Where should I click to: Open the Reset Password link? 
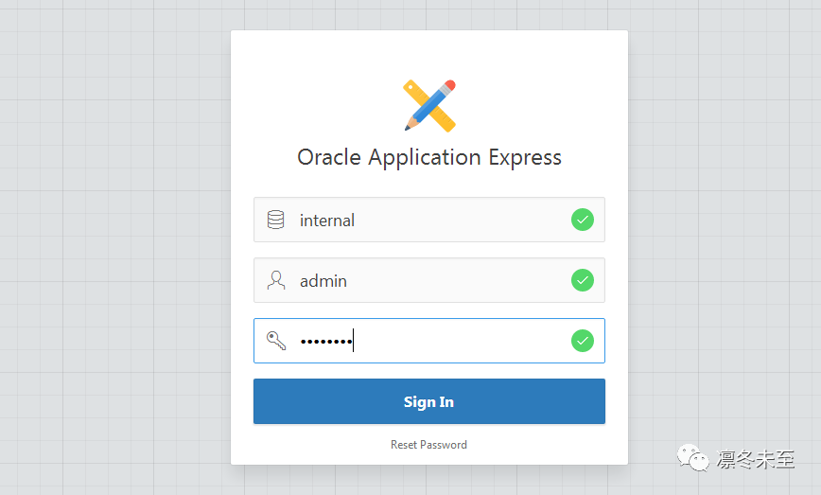(x=428, y=445)
